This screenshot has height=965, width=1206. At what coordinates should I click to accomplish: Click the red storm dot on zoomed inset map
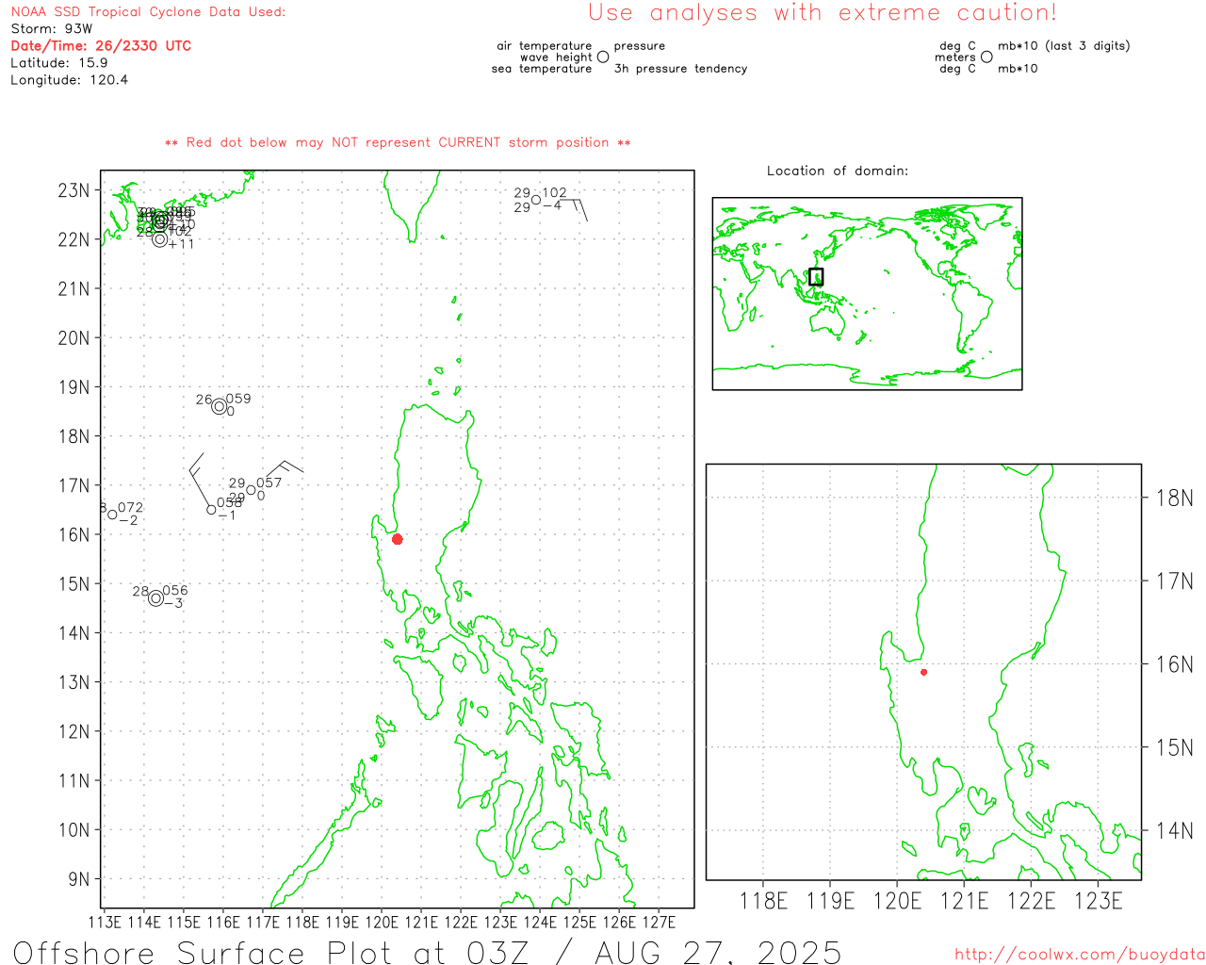[x=923, y=672]
